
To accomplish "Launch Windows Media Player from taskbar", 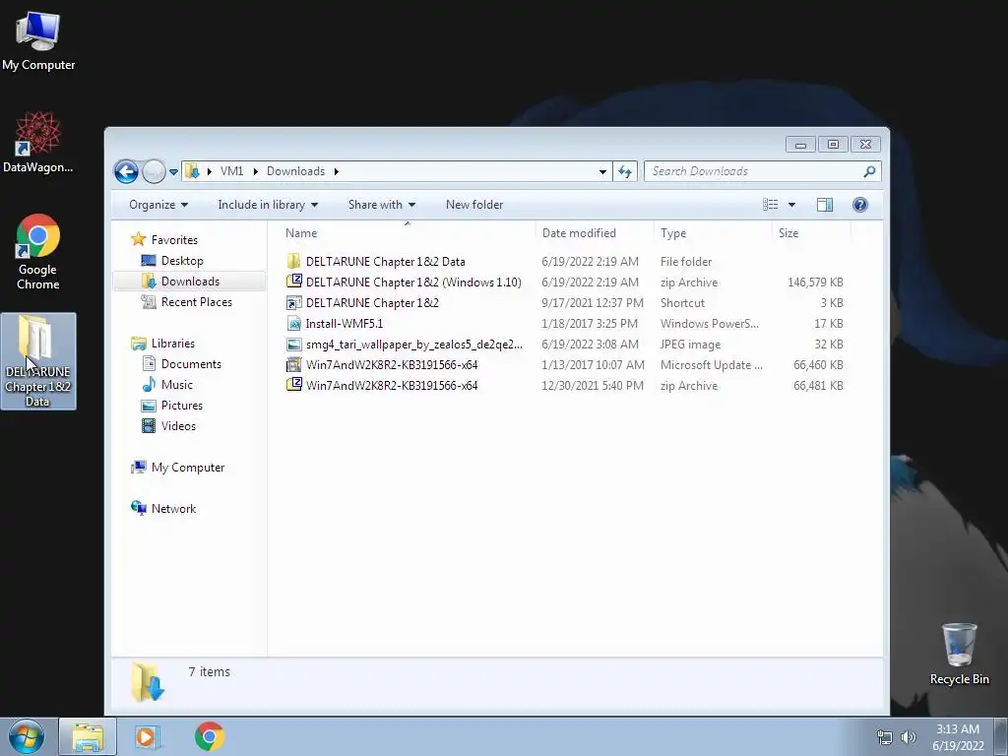I will 146,736.
